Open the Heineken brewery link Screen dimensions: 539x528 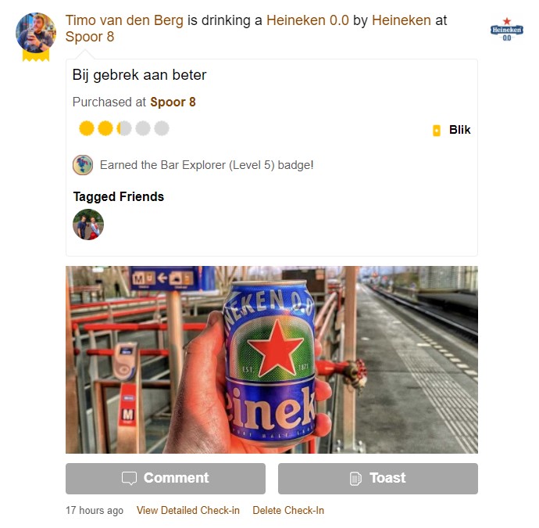(x=402, y=20)
